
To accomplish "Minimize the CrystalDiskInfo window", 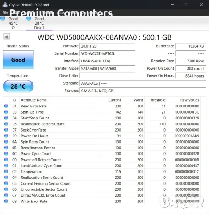I will coord(172,5).
